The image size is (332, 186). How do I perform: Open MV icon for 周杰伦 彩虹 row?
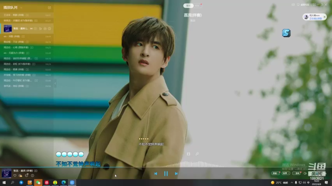(34, 64)
